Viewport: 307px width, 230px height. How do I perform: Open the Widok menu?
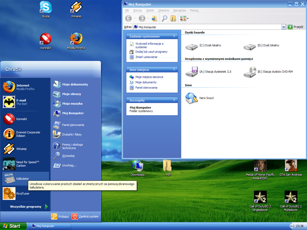tap(150, 10)
